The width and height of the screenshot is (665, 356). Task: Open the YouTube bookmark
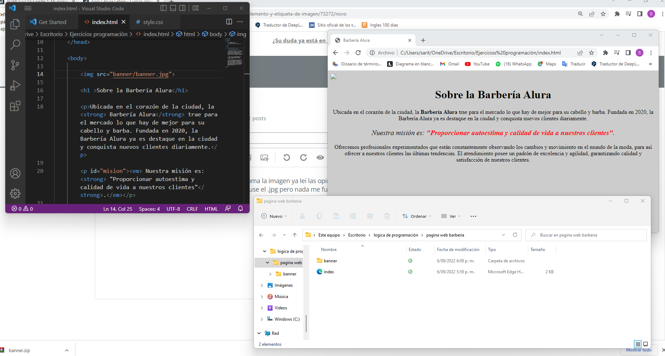(477, 64)
